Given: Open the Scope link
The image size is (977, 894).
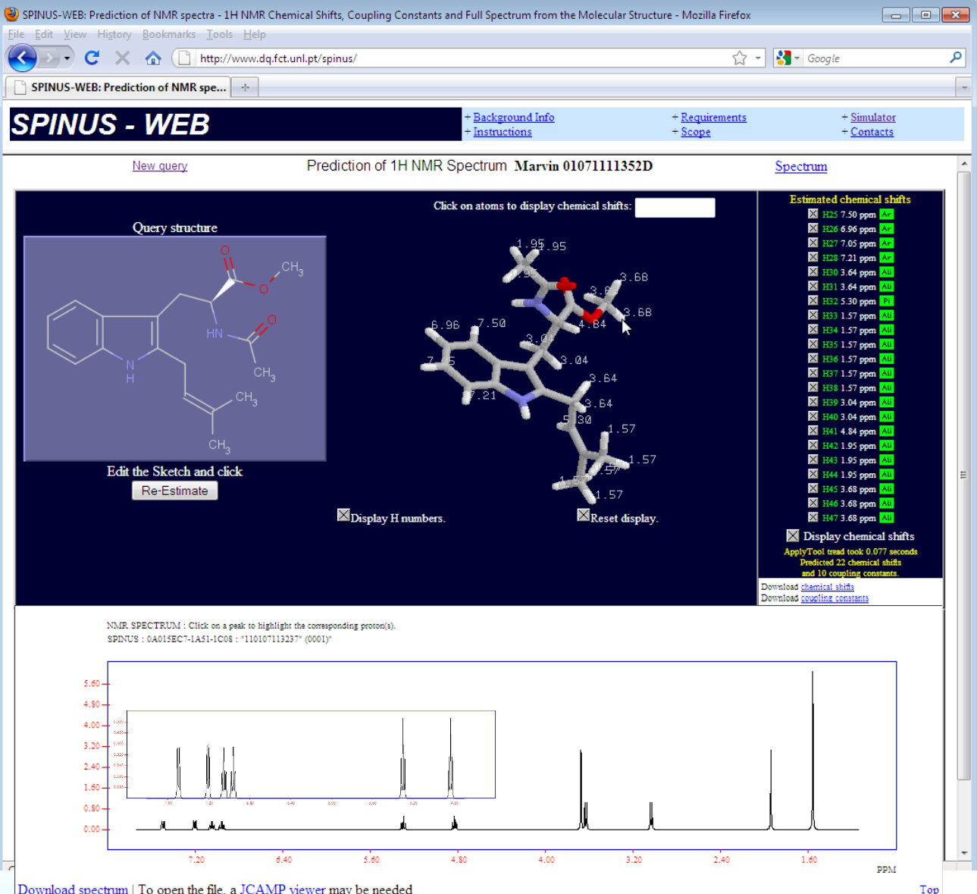Looking at the screenshot, I should (x=696, y=132).
